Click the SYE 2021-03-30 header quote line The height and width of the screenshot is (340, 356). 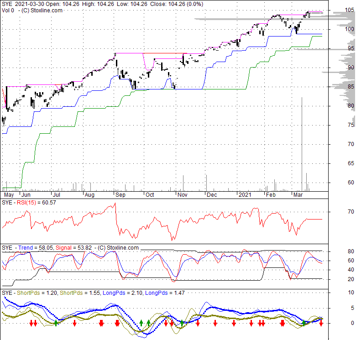click(x=102, y=4)
